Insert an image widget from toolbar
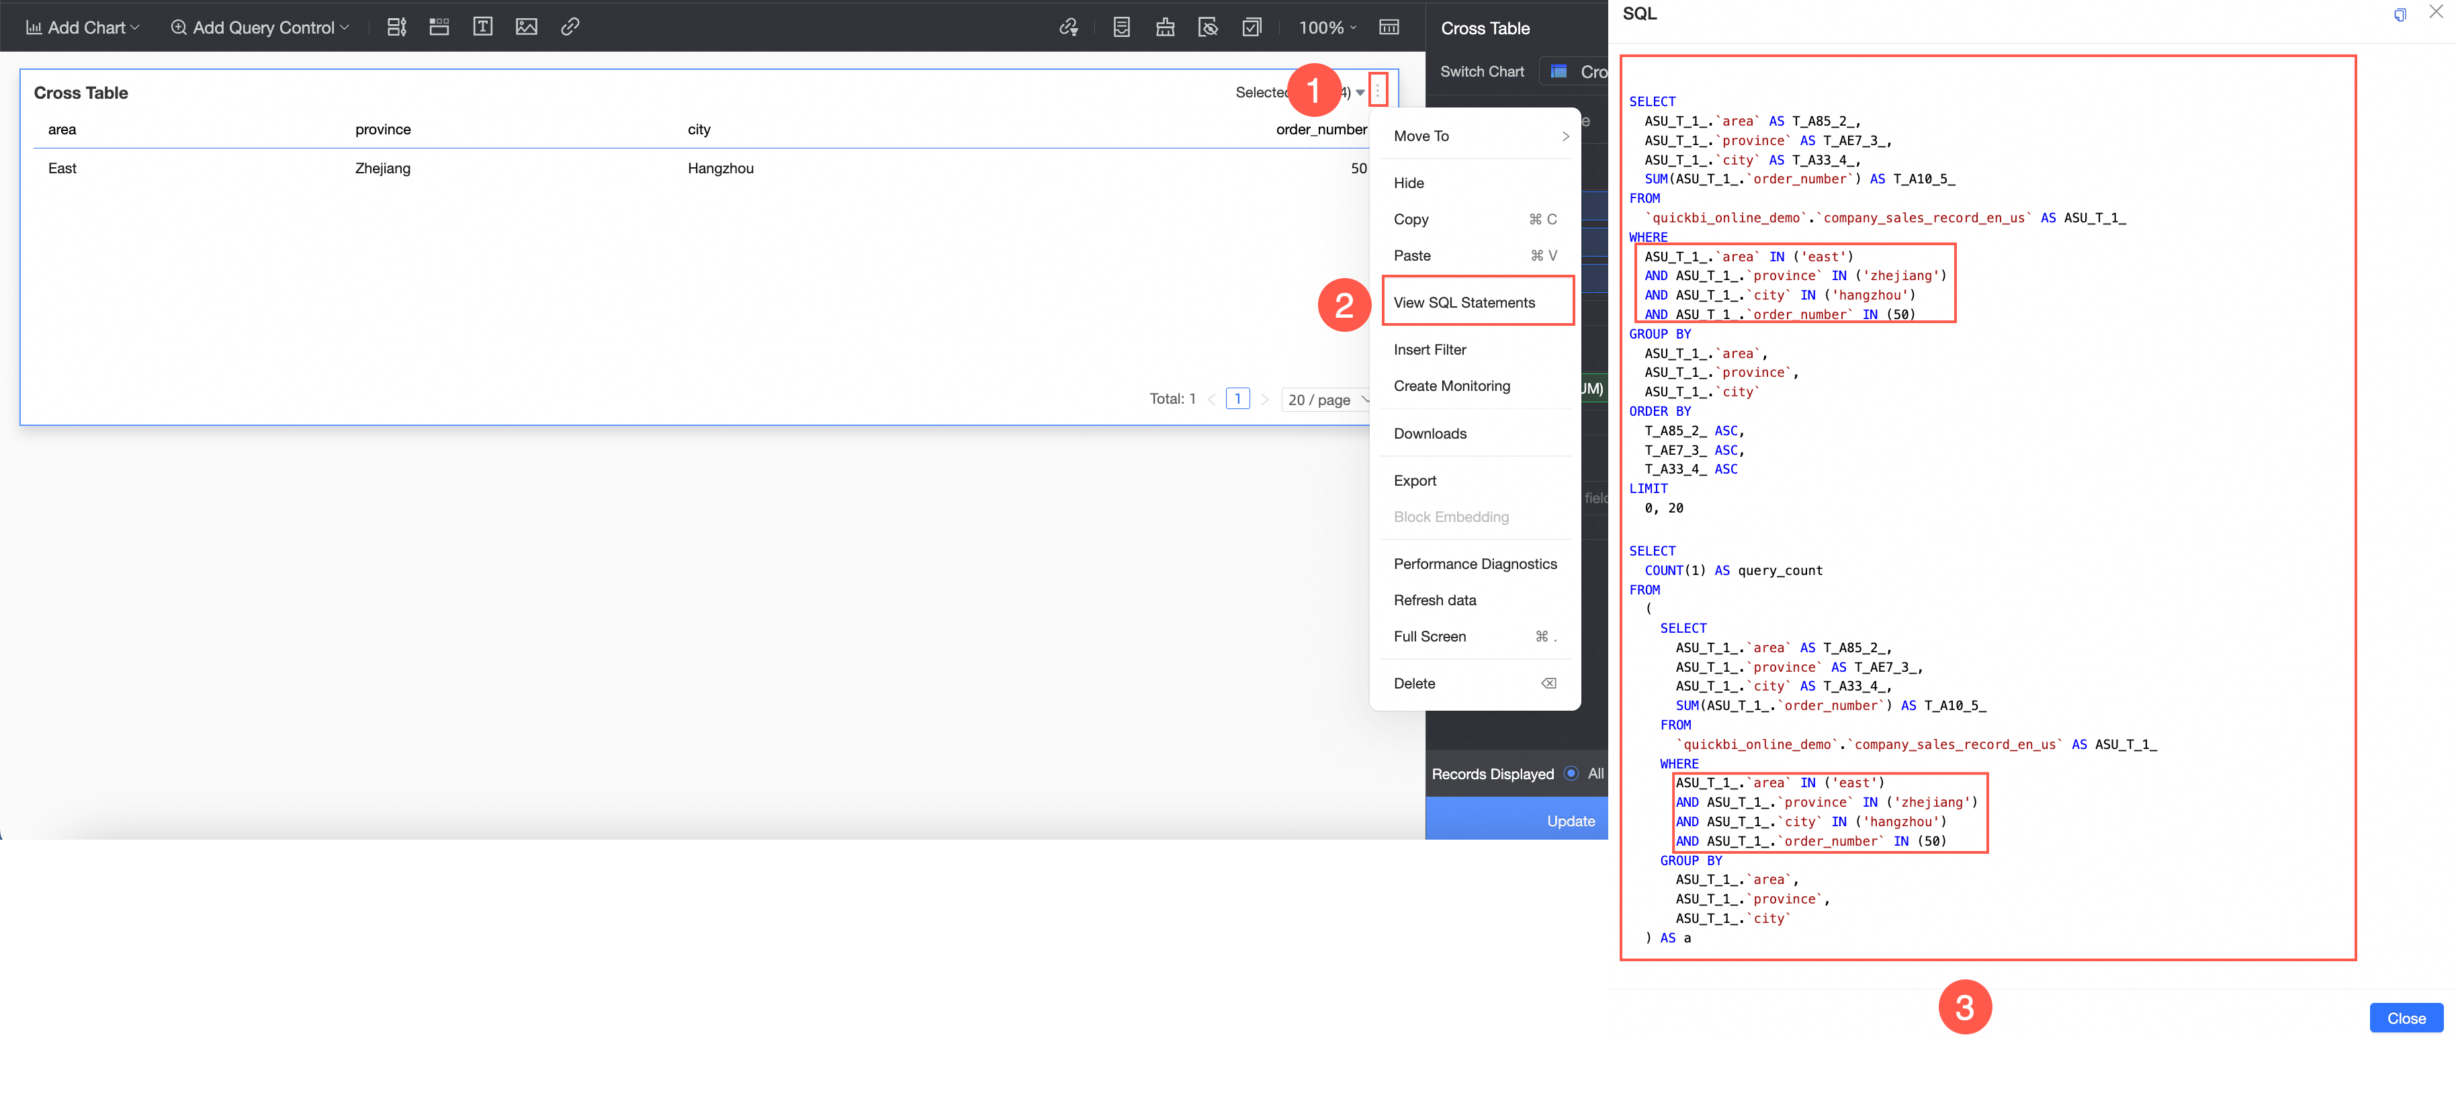The width and height of the screenshot is (2456, 1107). (x=526, y=27)
